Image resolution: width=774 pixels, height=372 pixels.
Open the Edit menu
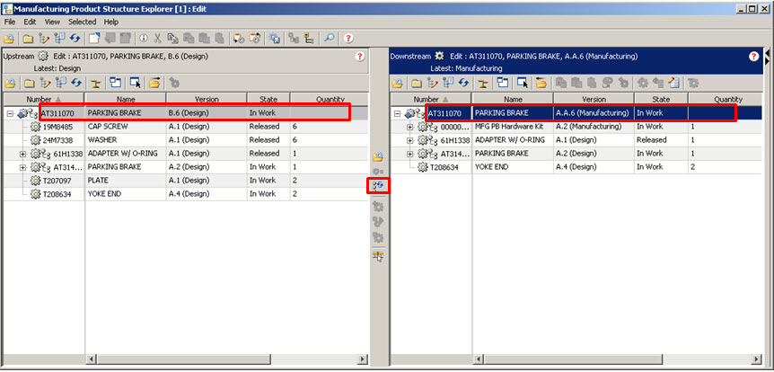tap(31, 22)
